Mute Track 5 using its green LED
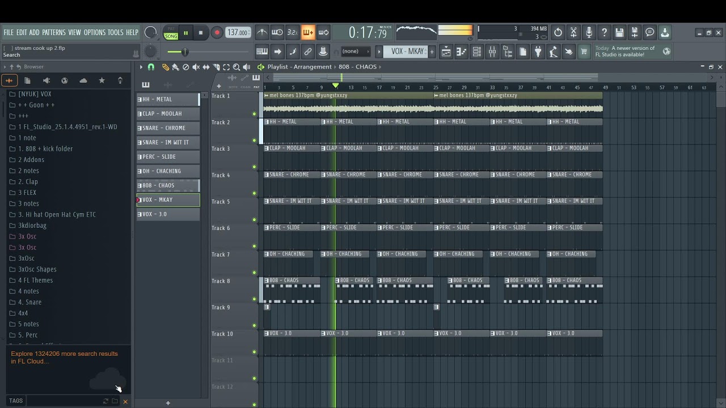 point(254,220)
